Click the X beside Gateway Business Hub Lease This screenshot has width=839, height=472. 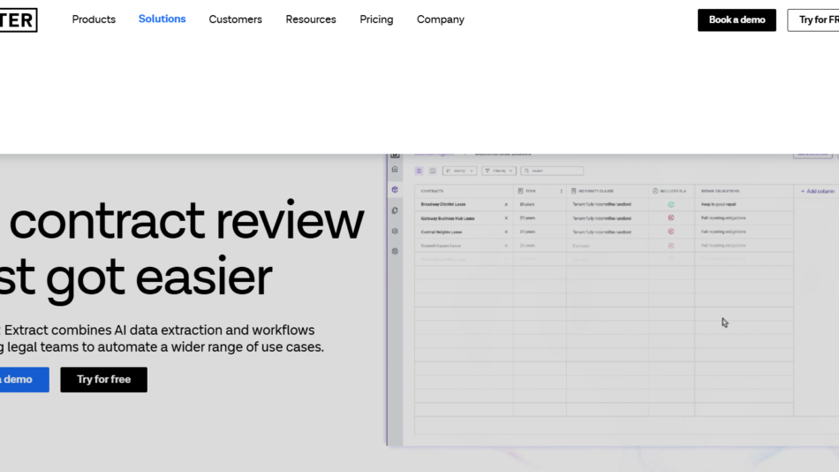[506, 217]
